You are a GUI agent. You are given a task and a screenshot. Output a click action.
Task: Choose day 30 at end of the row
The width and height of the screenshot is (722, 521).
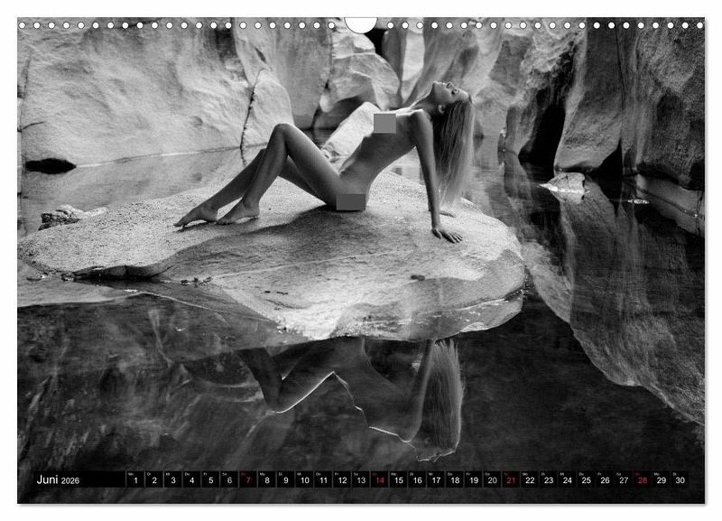coord(680,480)
